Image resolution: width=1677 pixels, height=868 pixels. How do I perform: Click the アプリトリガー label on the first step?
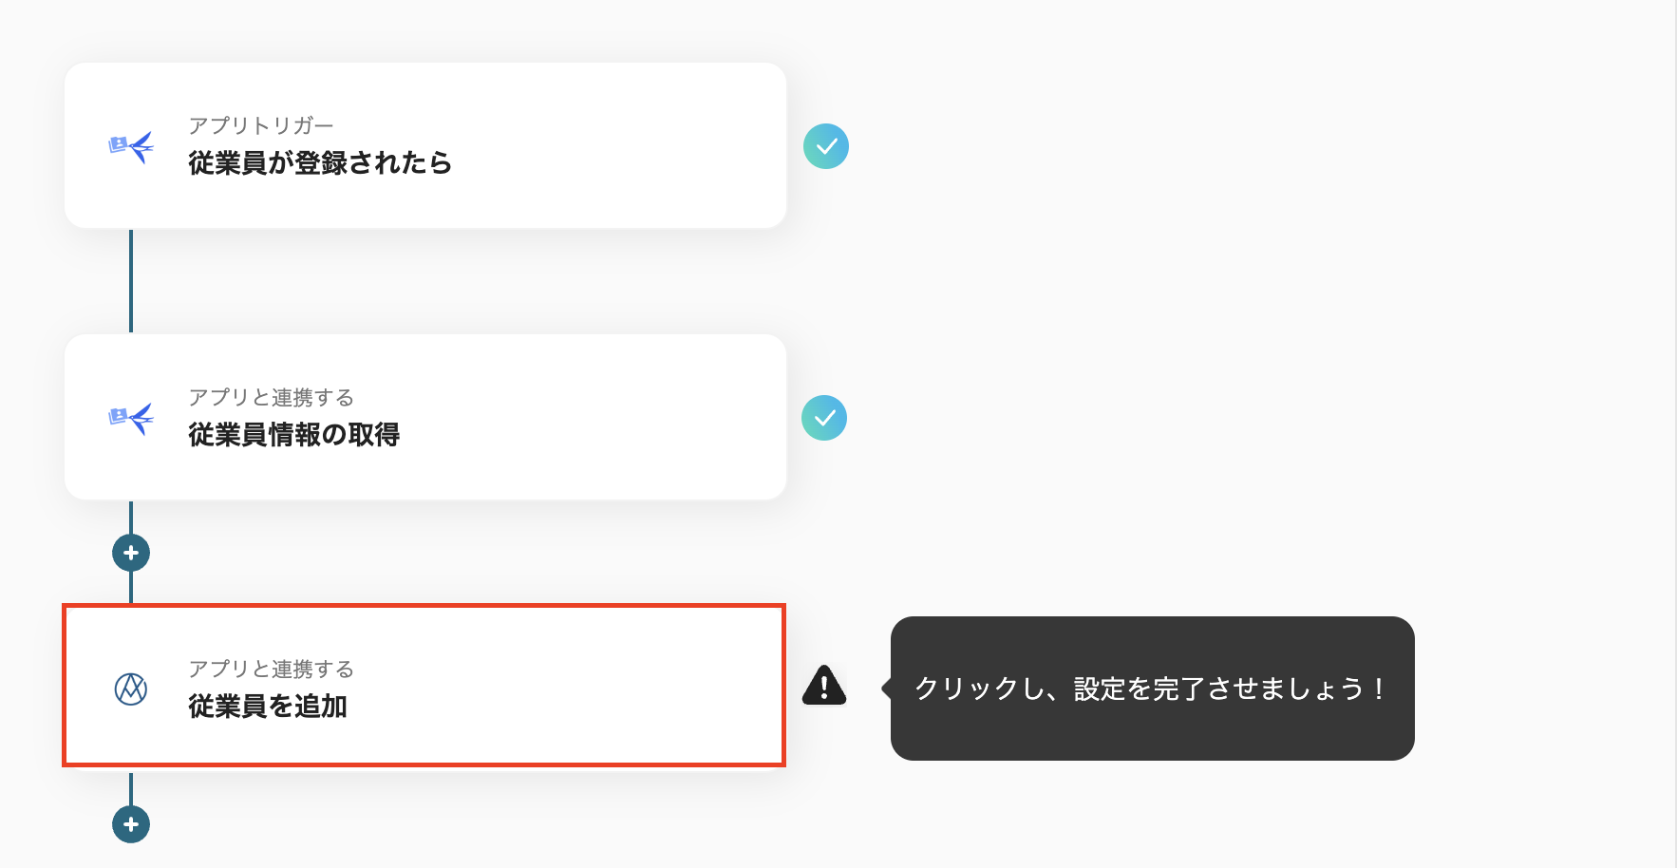pyautogui.click(x=263, y=124)
